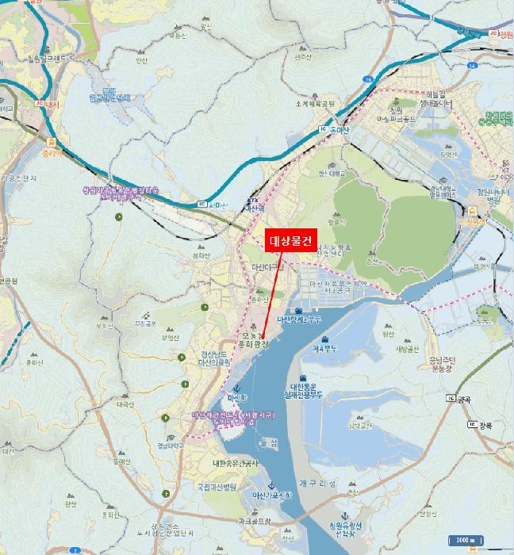Click the ship icon above 제4부두

click(324, 340)
